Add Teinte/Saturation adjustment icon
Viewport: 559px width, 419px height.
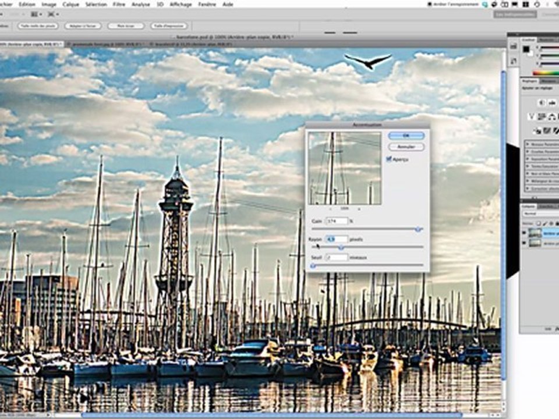tap(542, 116)
